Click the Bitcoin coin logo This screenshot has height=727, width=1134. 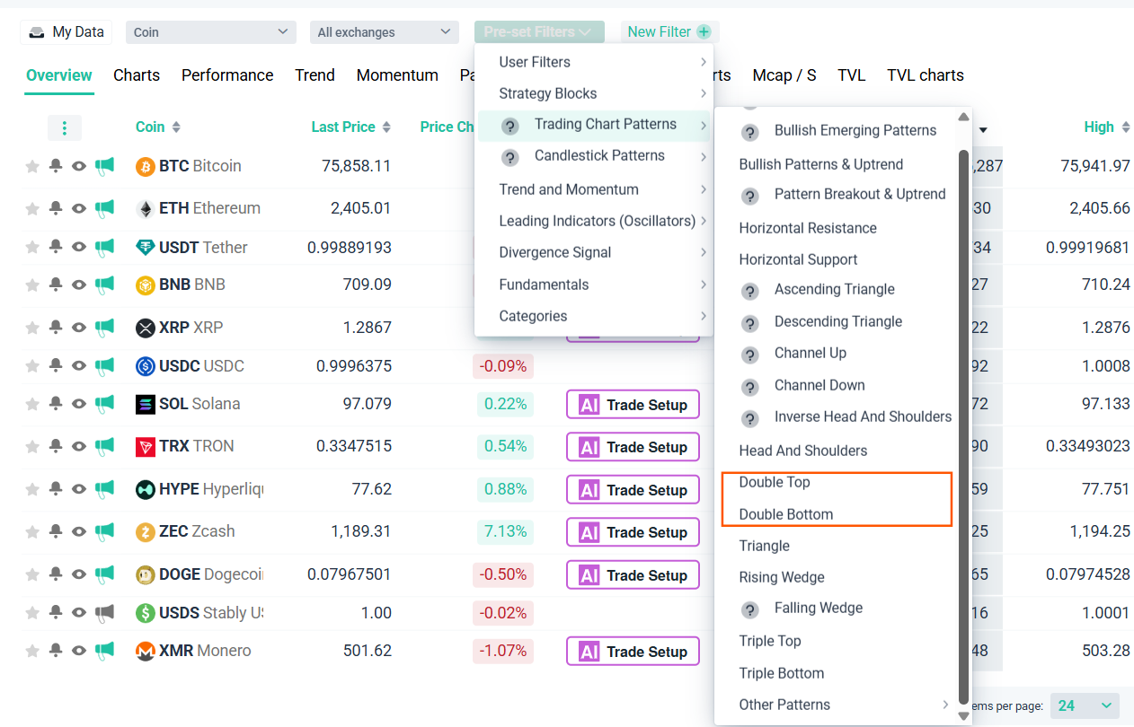pyautogui.click(x=146, y=166)
